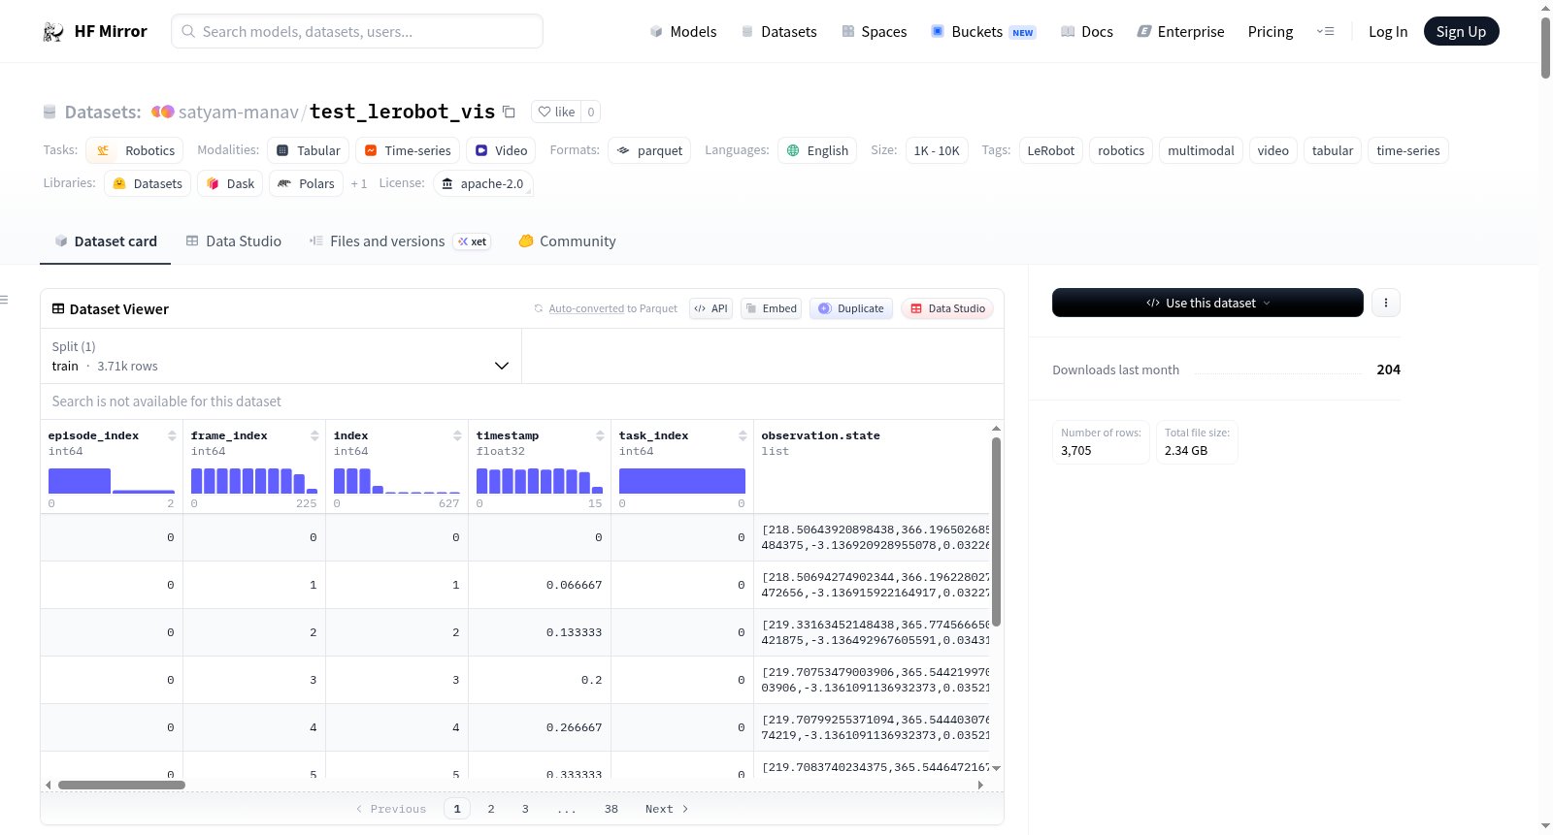This screenshot has height=835, width=1553.
Task: Go to Pricing
Action: 1271,31
